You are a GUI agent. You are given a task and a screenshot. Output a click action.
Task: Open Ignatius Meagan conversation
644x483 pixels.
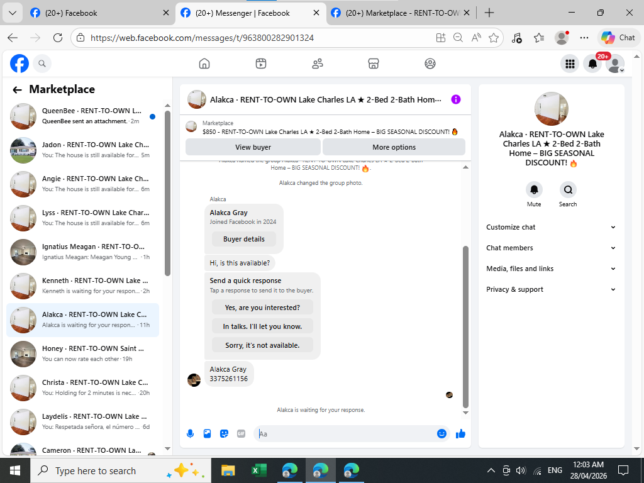pyautogui.click(x=82, y=252)
